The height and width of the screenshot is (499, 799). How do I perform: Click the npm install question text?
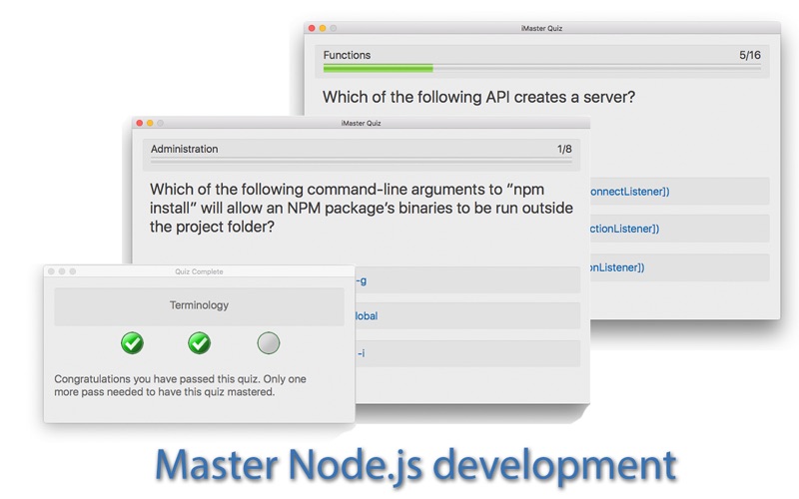coord(361,208)
